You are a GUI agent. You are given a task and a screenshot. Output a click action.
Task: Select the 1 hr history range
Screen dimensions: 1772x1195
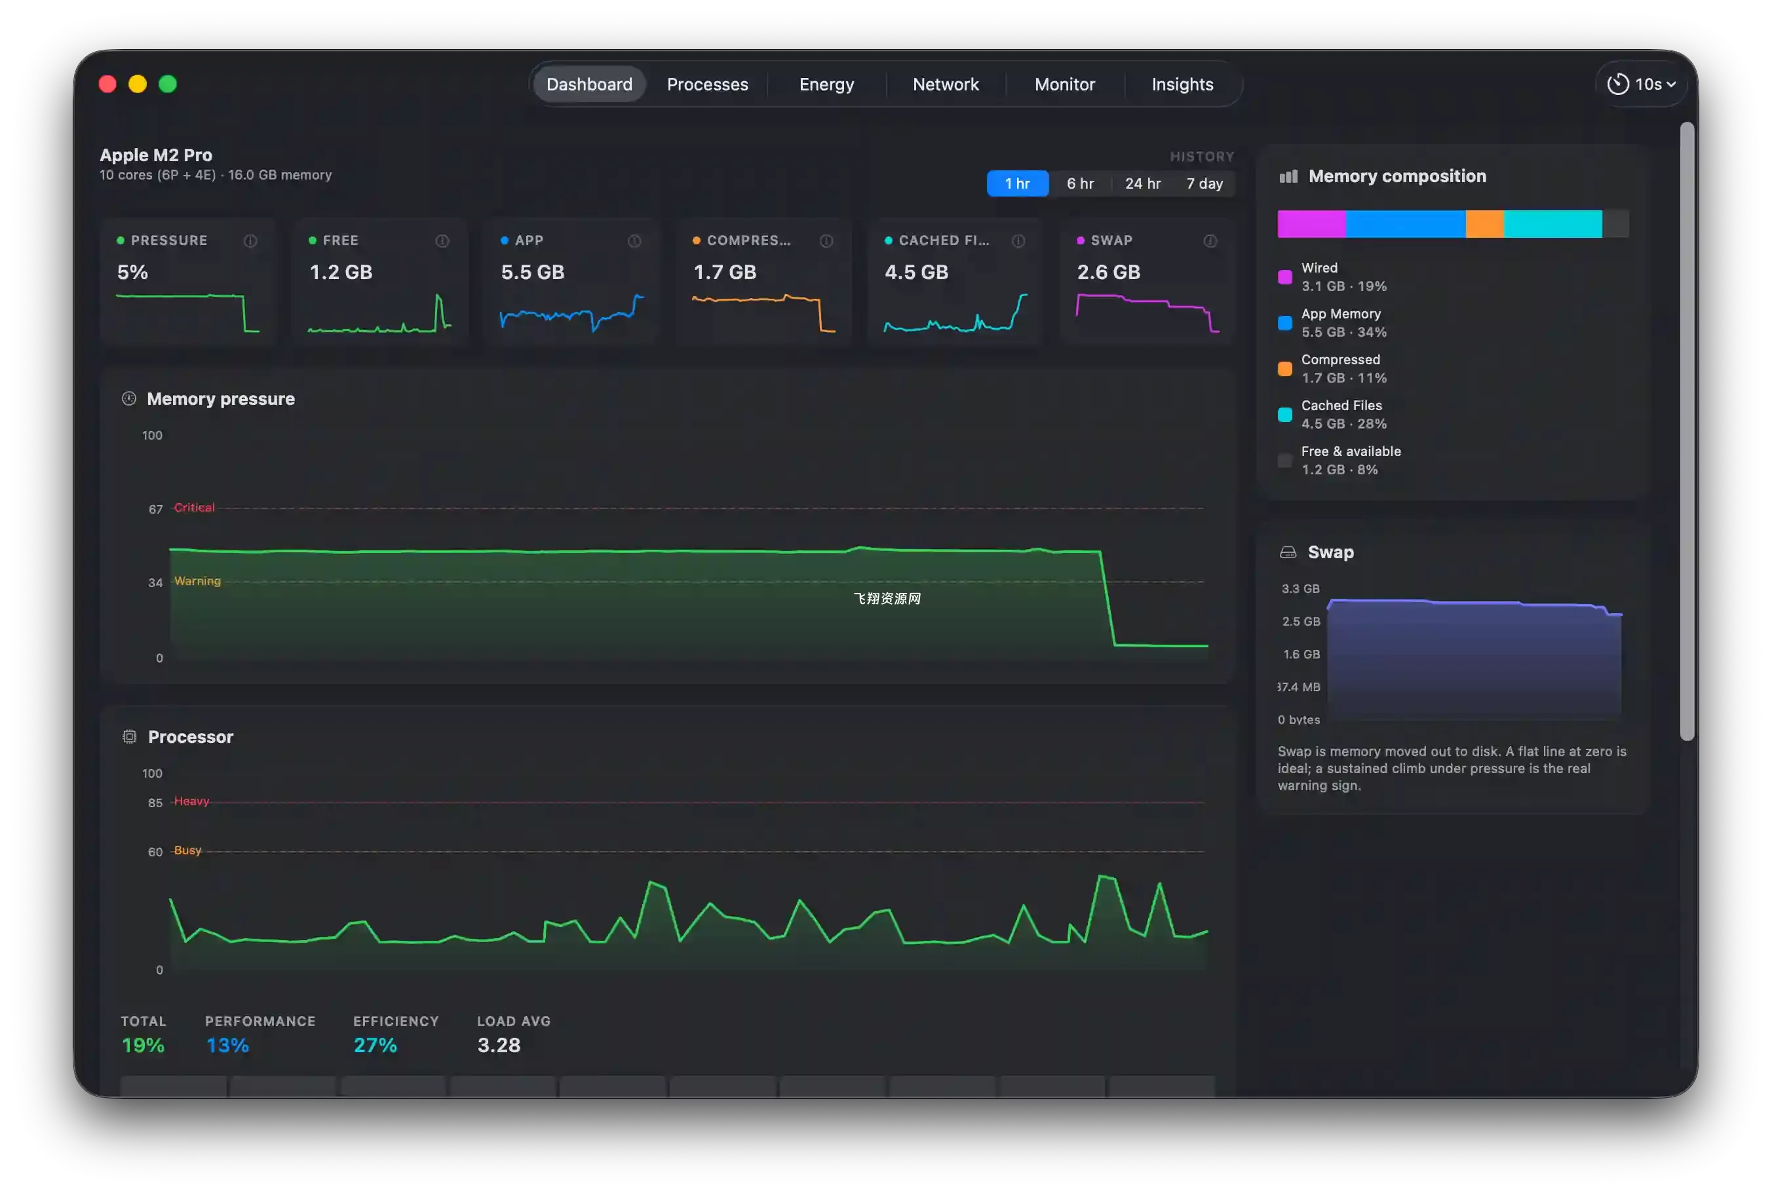tap(1018, 183)
